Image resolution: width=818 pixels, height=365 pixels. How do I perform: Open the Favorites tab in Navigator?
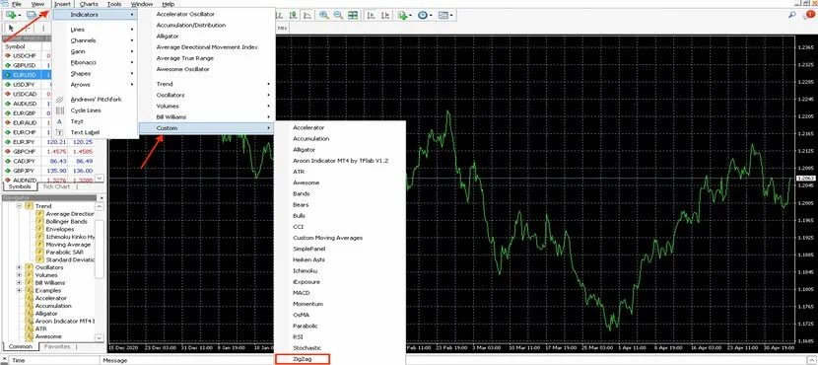[57, 346]
